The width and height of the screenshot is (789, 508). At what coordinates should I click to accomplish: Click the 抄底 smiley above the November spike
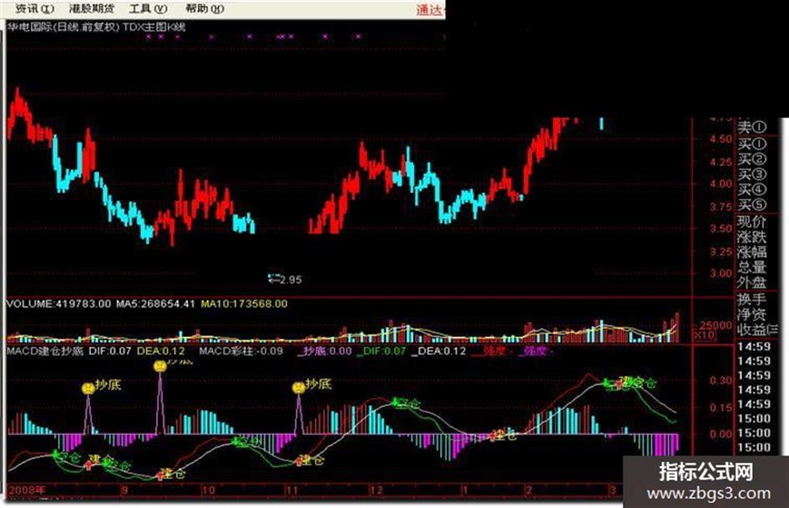point(298,388)
